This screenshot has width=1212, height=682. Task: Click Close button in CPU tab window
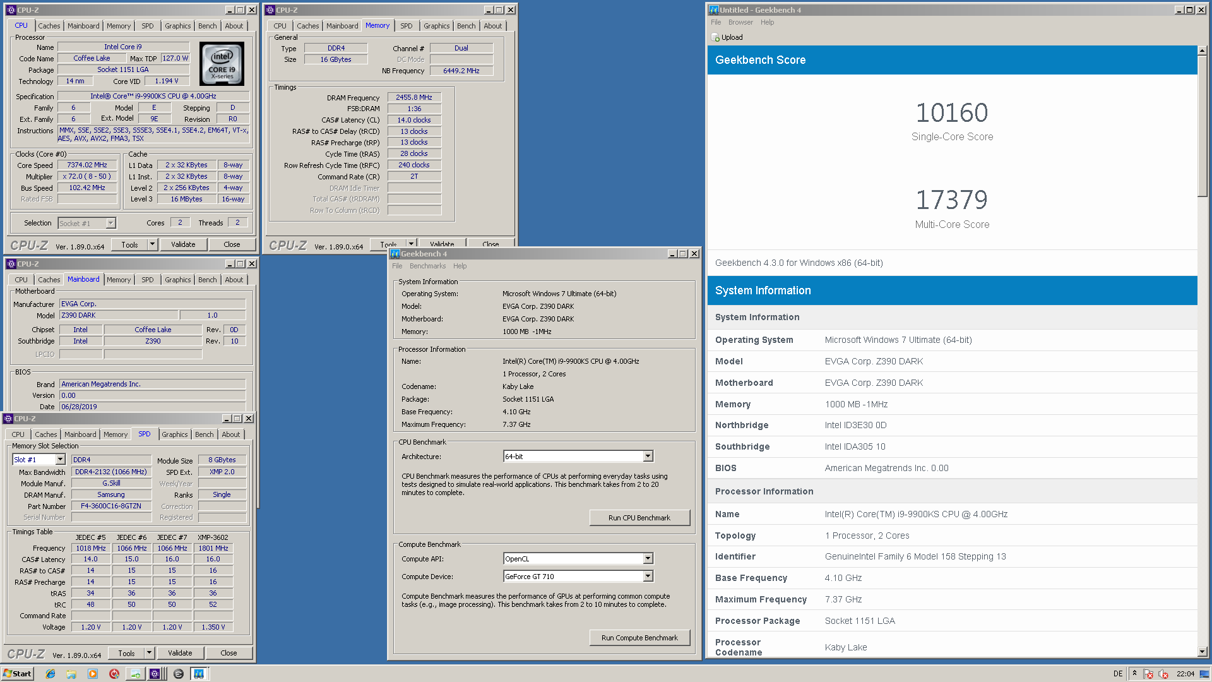[232, 244]
